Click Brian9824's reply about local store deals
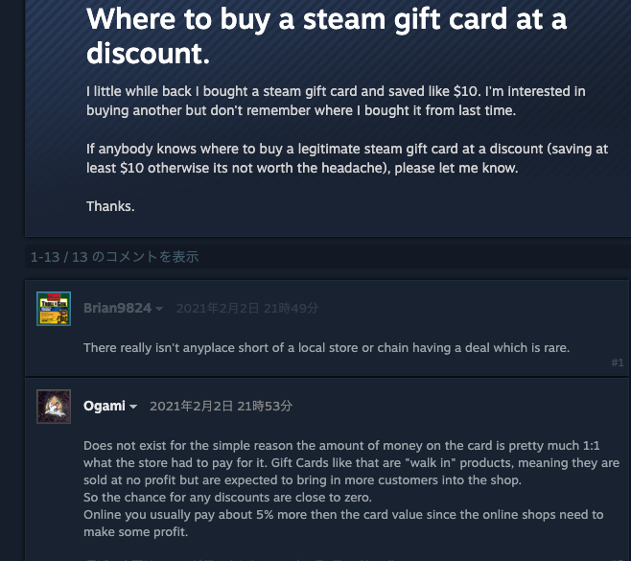This screenshot has width=631, height=561. click(326, 348)
